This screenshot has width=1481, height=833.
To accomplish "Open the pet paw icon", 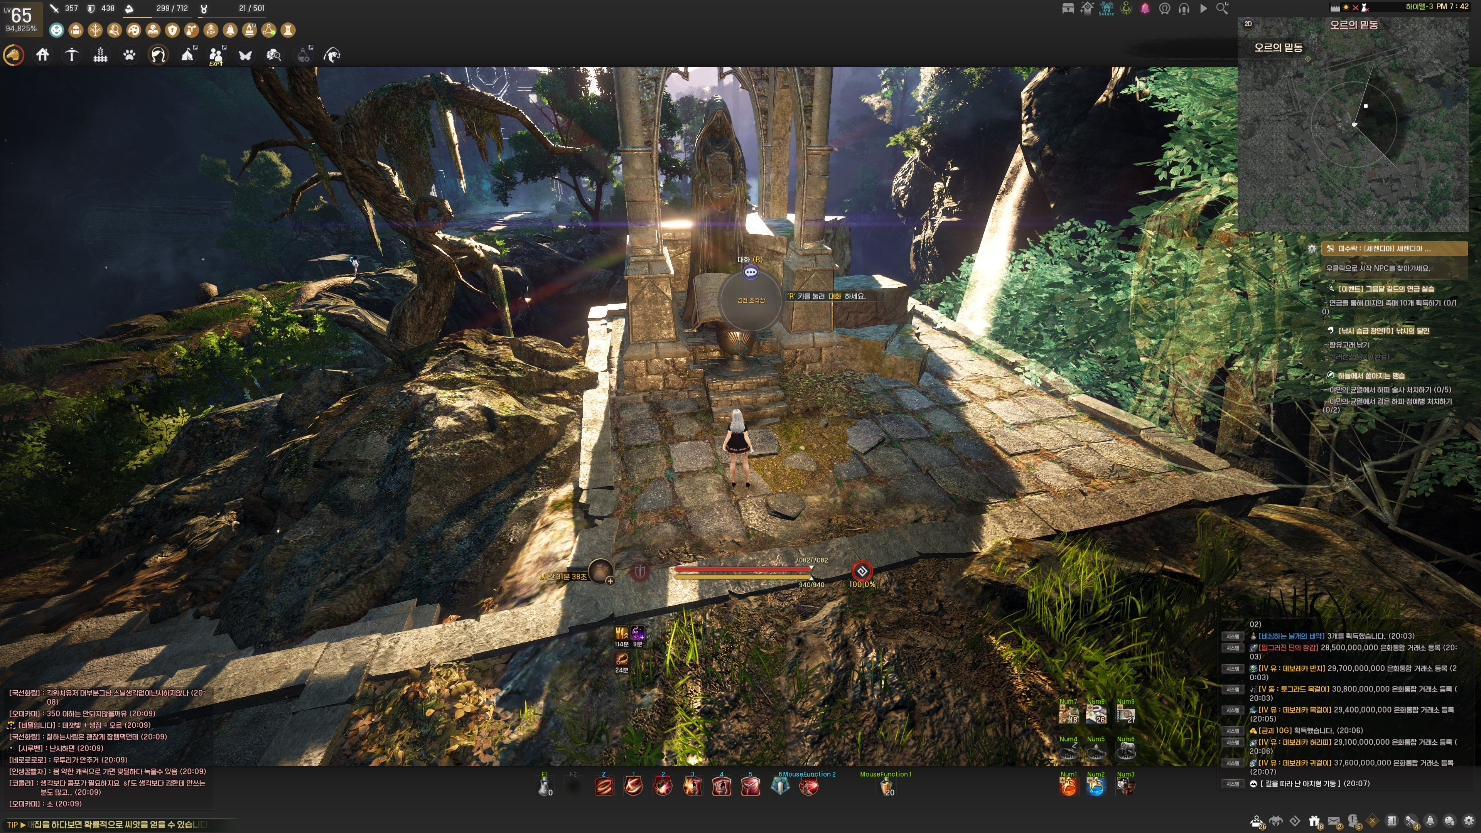I will [129, 55].
